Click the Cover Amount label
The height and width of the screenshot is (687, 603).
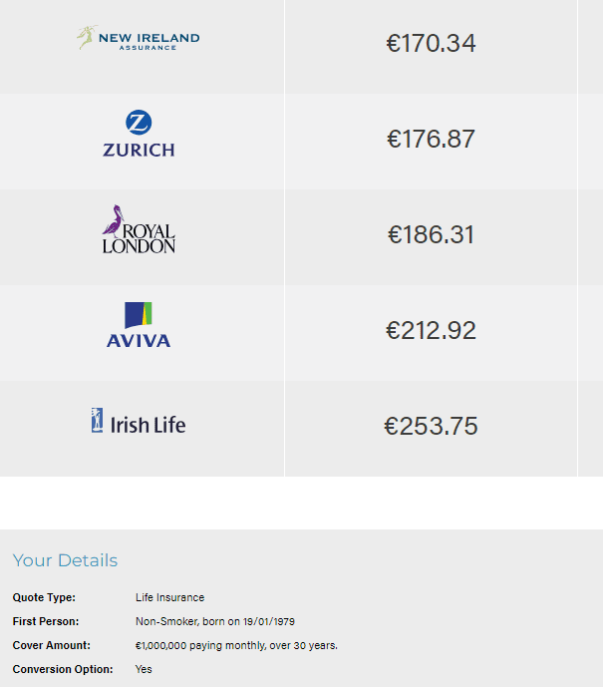[x=51, y=645]
